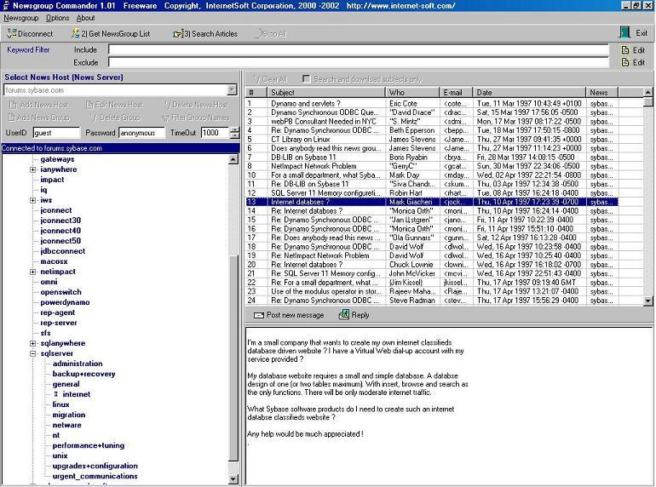Click the News column header
Image resolution: width=656 pixels, height=487 pixels.
pos(602,93)
